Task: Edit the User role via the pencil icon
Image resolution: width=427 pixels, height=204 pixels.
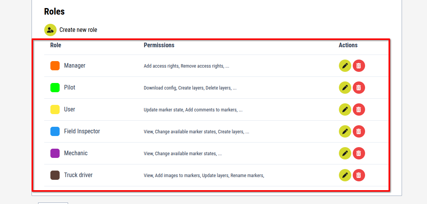Action: click(345, 109)
